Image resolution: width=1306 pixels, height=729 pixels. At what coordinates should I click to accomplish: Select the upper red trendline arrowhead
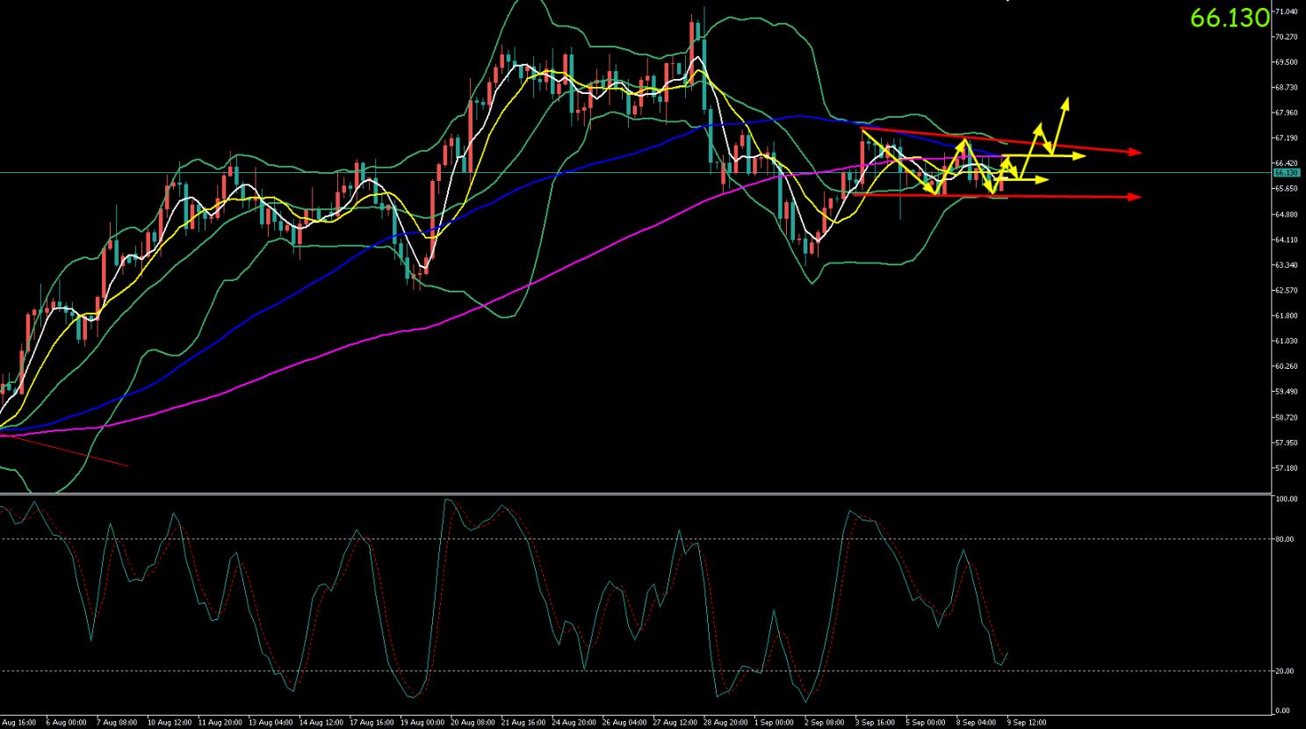[1136, 153]
